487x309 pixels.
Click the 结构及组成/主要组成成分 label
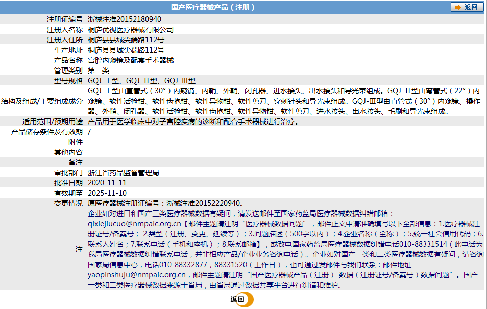42,101
